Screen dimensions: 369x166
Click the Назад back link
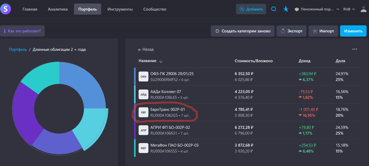pyautogui.click(x=146, y=49)
